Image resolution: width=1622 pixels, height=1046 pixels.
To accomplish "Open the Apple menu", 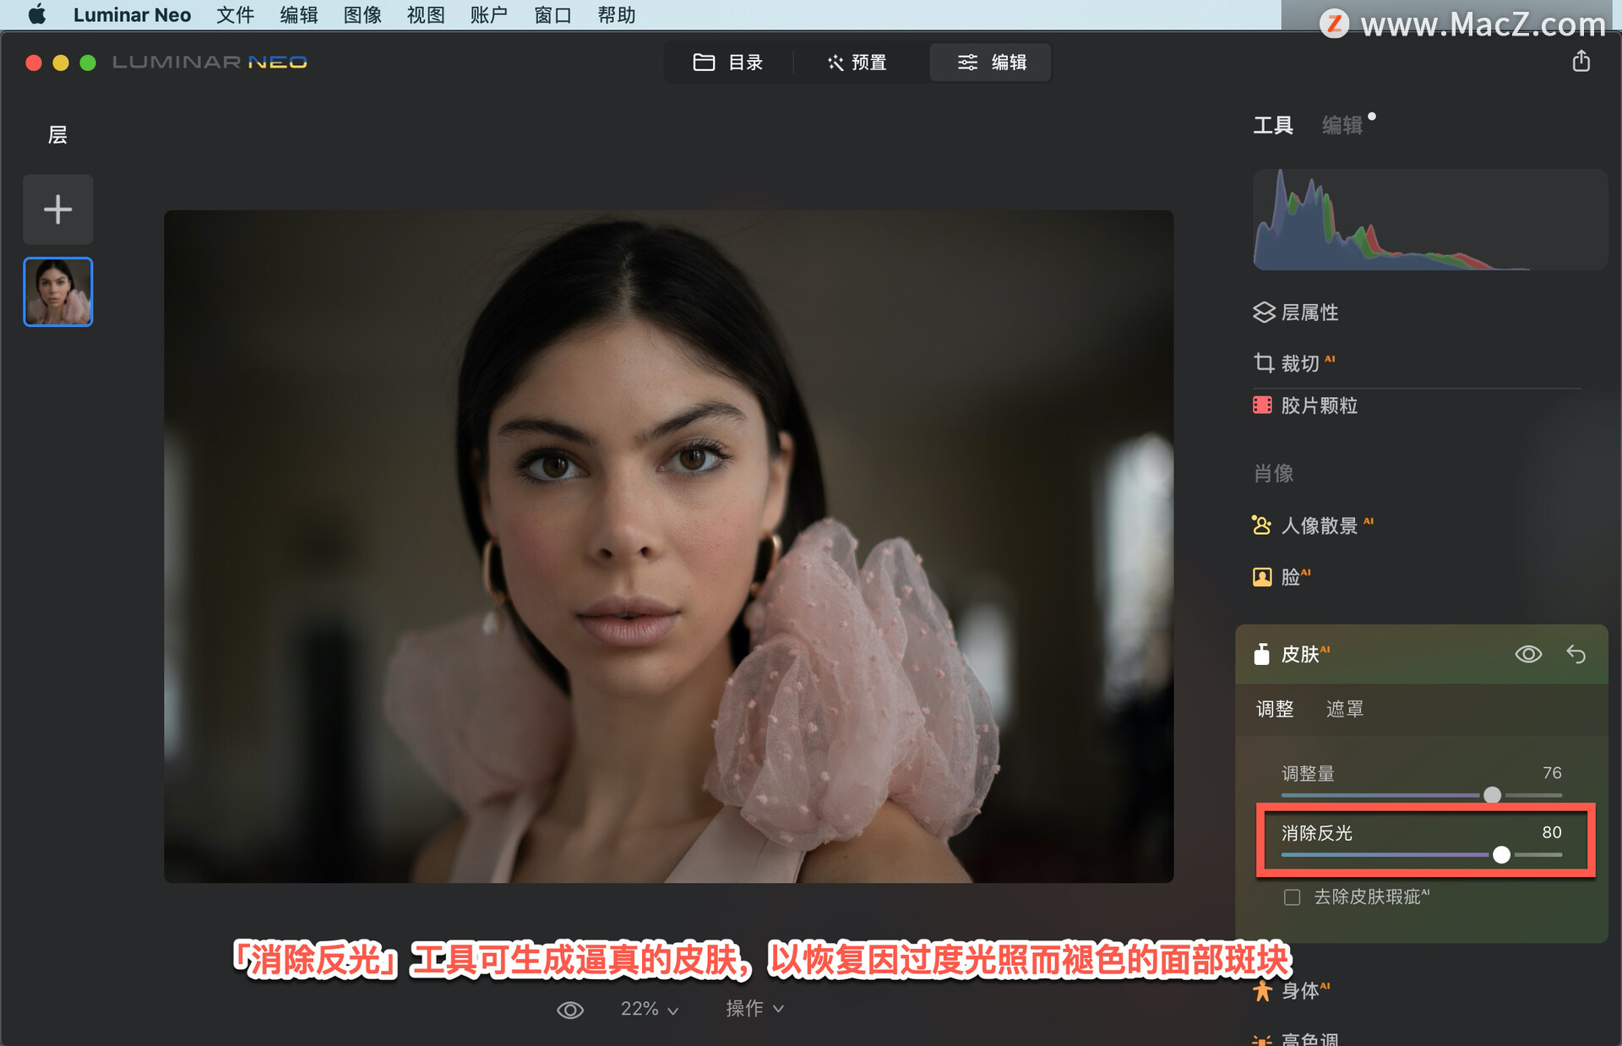I will coord(36,14).
